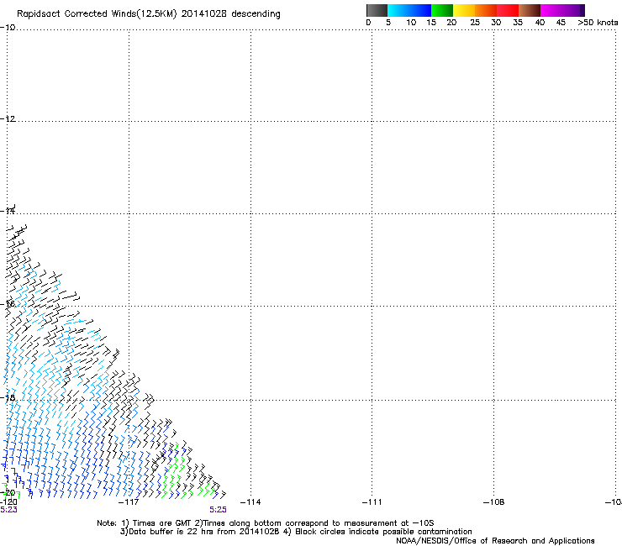
Task: Click the yellow 20-25 knots legend segment
Action: pos(464,10)
